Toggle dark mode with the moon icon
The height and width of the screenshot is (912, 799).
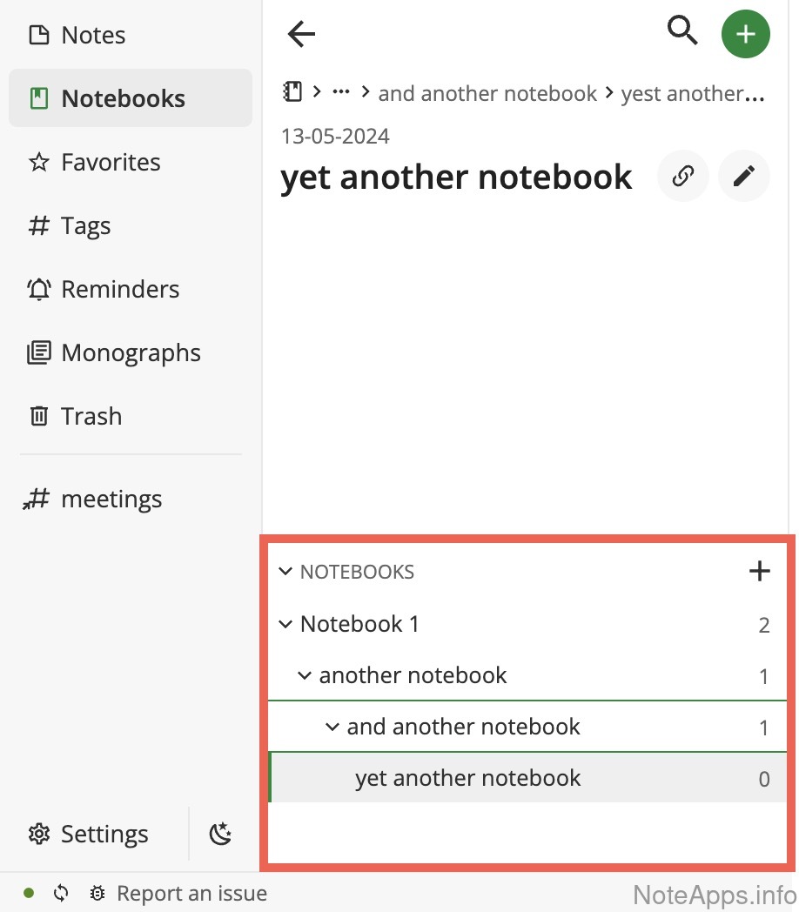[x=221, y=835]
